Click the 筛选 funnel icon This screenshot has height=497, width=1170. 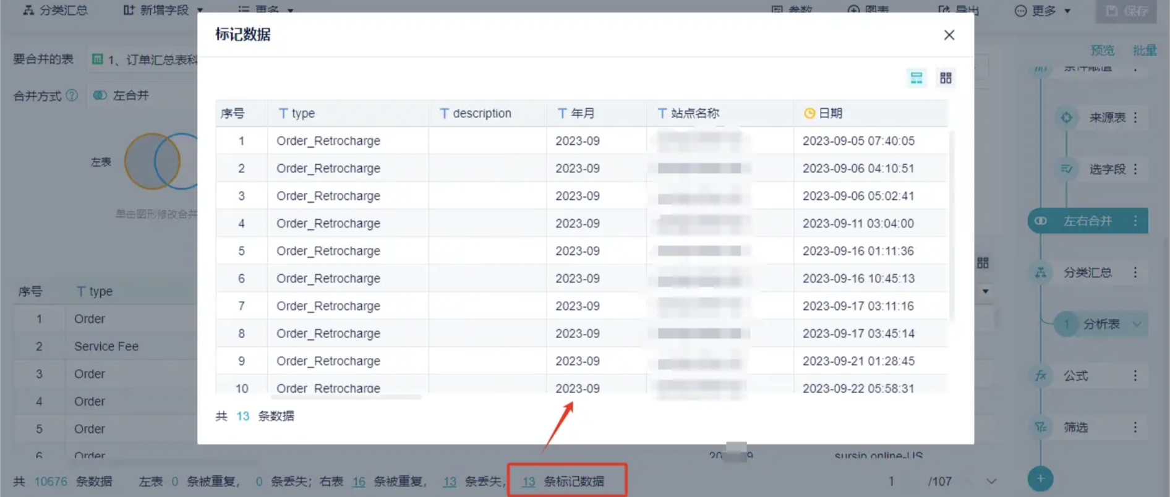[x=1041, y=427]
